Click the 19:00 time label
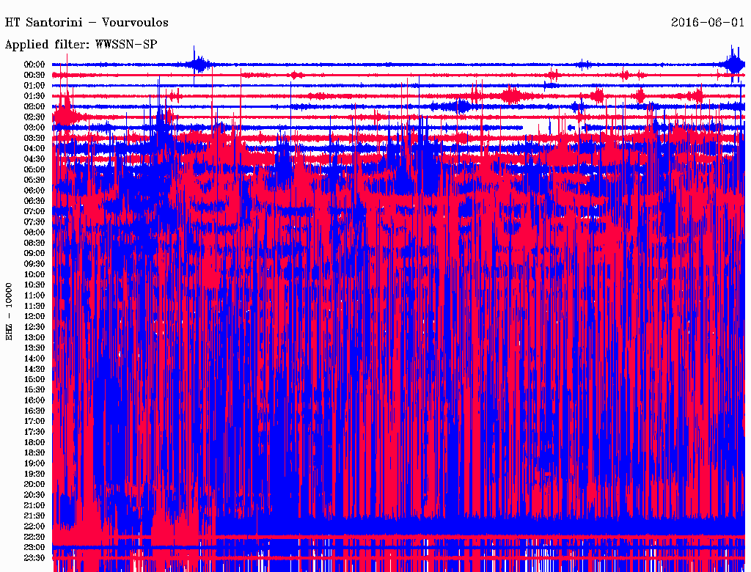 coord(34,463)
